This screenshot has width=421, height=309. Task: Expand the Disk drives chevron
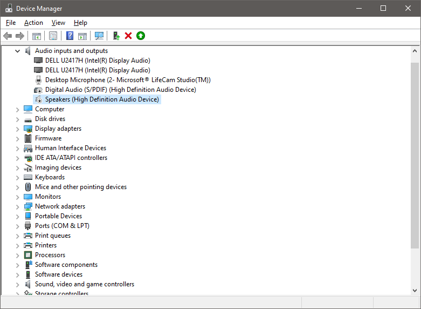click(x=17, y=119)
